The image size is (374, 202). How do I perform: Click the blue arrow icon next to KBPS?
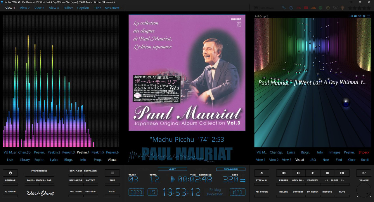click(243, 180)
